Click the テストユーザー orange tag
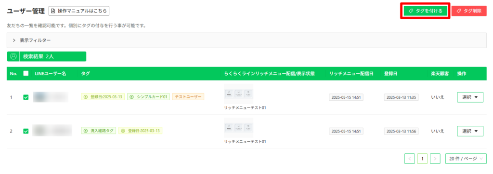This screenshot has width=493, height=174. [188, 97]
